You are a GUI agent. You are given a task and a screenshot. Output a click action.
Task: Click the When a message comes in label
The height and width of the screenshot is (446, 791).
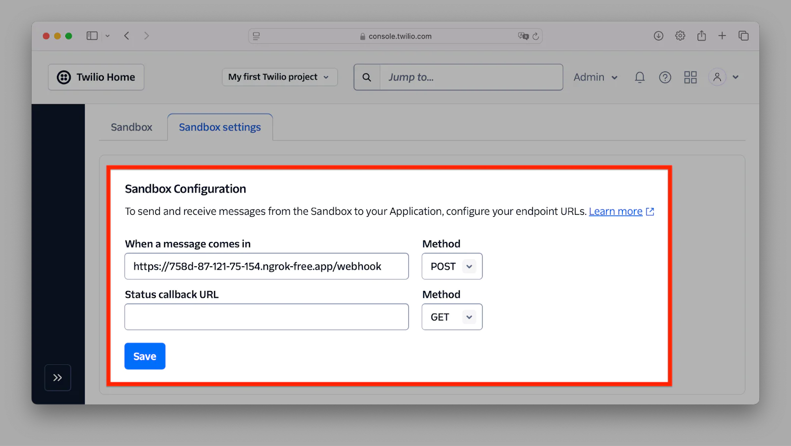188,244
